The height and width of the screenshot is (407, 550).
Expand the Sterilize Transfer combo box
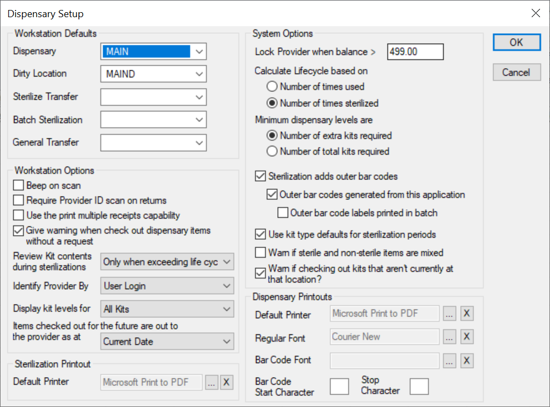tap(200, 97)
